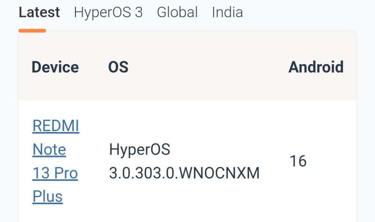Click the HyperOS text in the OS cell
Image resolution: width=375 pixels, height=222 pixels.
tap(139, 150)
